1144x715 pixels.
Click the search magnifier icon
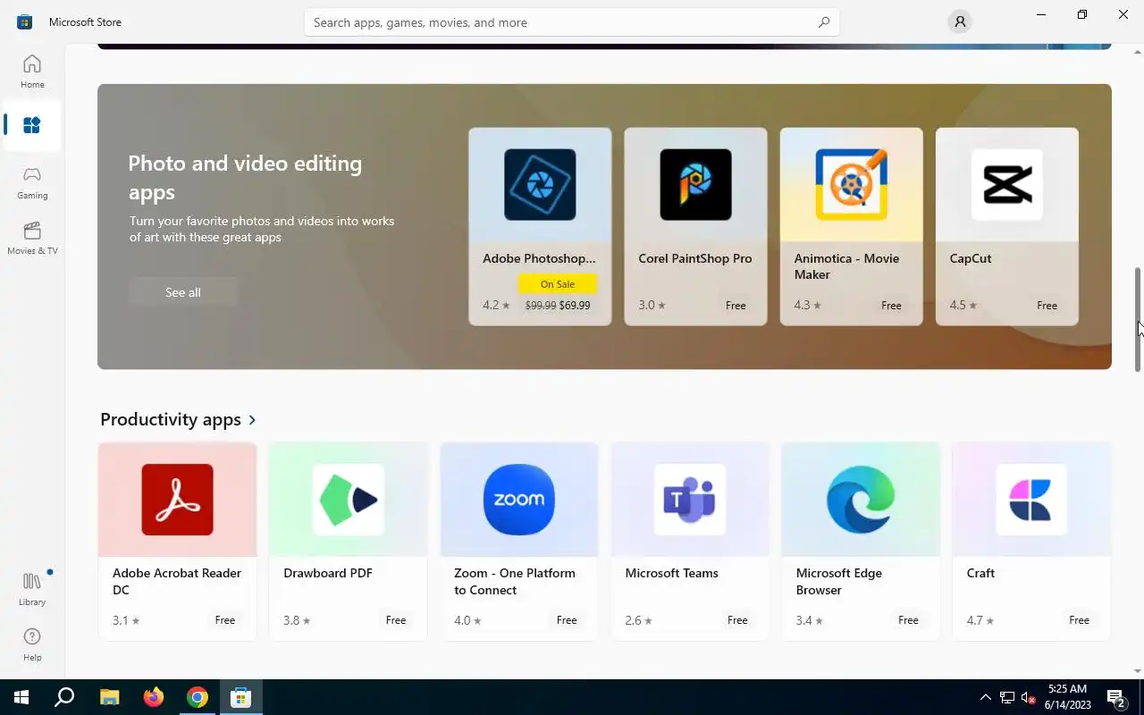point(824,22)
